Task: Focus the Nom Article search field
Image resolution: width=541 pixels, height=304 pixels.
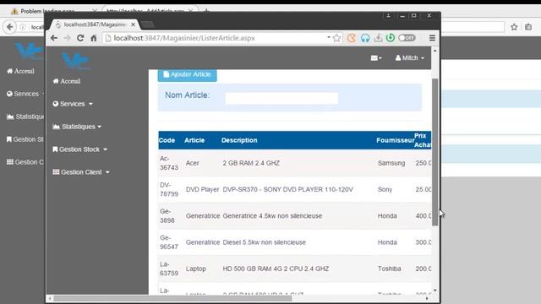Action: (x=281, y=98)
